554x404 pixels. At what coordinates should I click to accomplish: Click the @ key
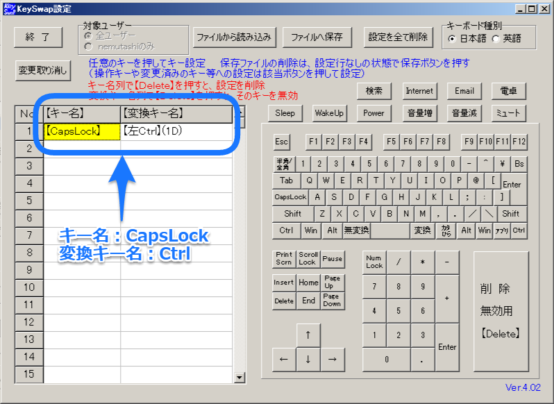tap(476, 180)
